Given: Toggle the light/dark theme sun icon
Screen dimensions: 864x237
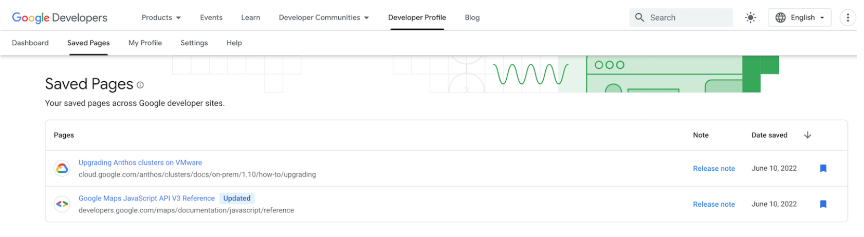Looking at the screenshot, I should pyautogui.click(x=750, y=17).
